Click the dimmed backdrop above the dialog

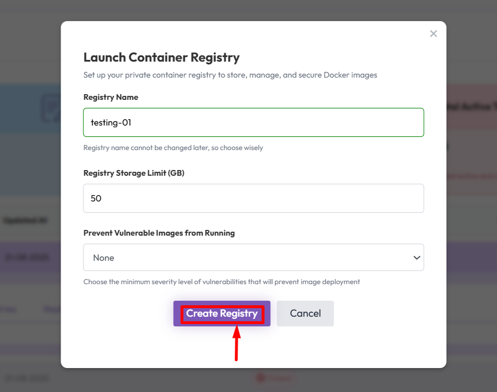click(x=248, y=10)
